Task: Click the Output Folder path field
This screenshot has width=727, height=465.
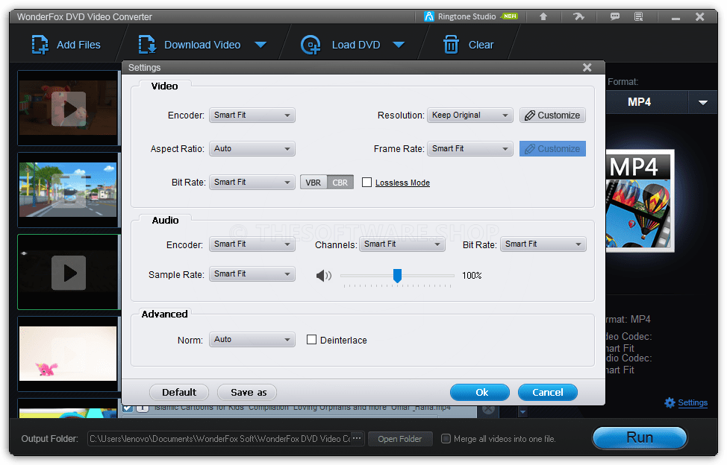Action: point(219,439)
